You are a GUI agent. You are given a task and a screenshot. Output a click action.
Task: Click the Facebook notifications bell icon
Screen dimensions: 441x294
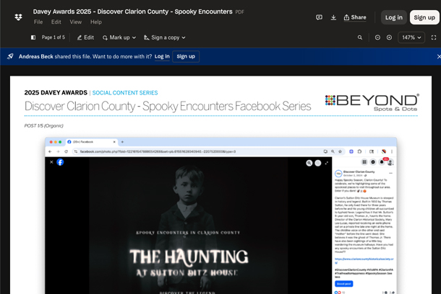click(x=382, y=162)
